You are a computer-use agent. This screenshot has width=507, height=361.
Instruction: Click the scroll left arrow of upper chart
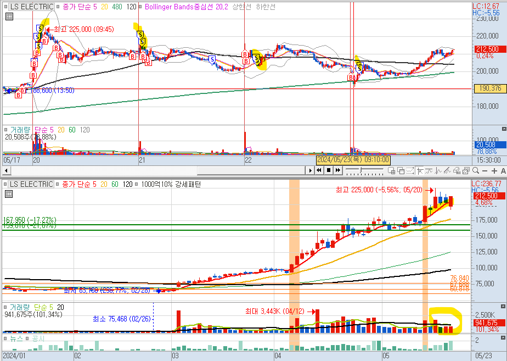(x=7, y=170)
